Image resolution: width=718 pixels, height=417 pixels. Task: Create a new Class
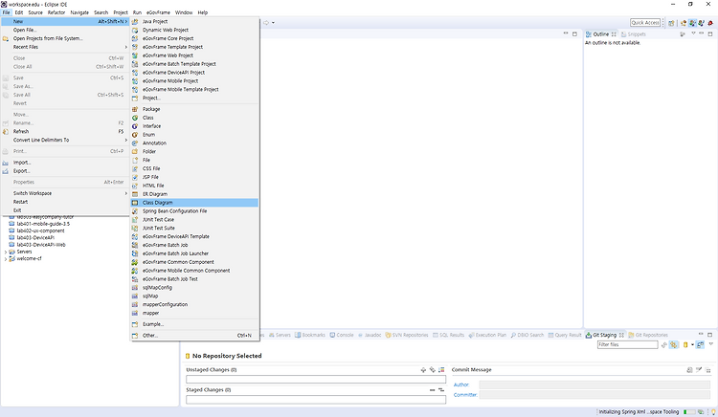click(x=194, y=118)
